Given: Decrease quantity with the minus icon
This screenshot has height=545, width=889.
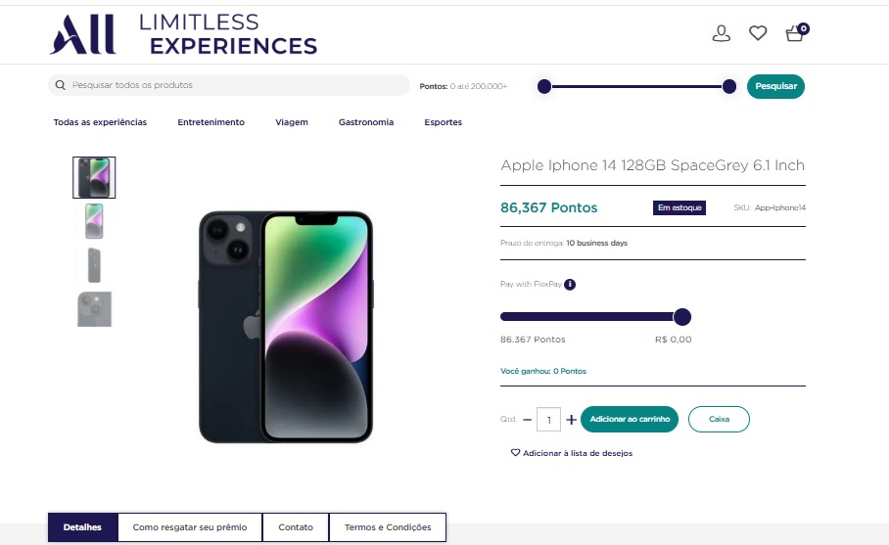Looking at the screenshot, I should 528,420.
